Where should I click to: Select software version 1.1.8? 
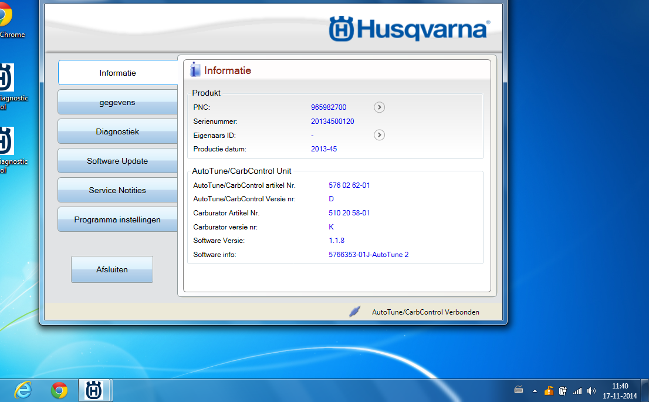pos(336,241)
